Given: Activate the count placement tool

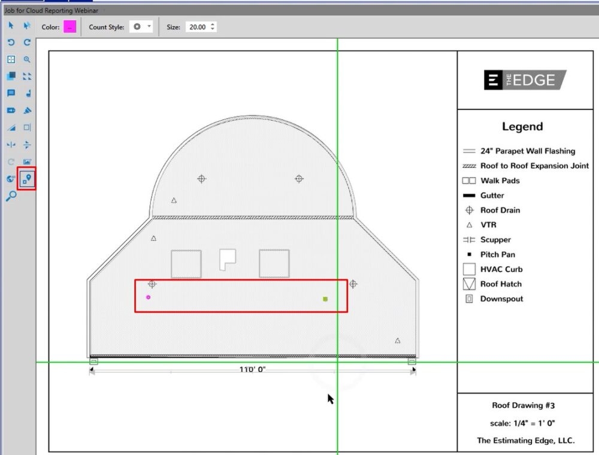Looking at the screenshot, I should (26, 179).
